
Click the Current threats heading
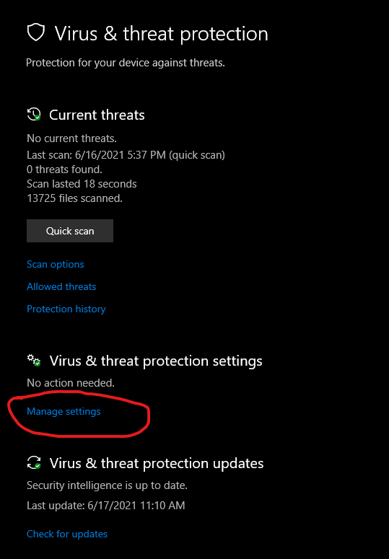pos(97,115)
